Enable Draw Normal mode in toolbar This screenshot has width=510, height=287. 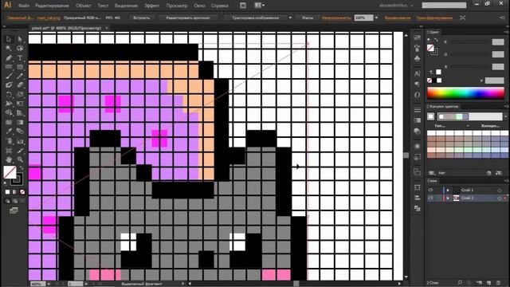pos(7,201)
